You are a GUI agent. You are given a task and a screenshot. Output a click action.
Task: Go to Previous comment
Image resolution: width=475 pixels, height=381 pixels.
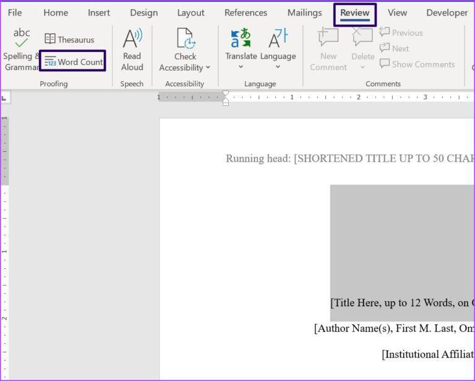[401, 32]
